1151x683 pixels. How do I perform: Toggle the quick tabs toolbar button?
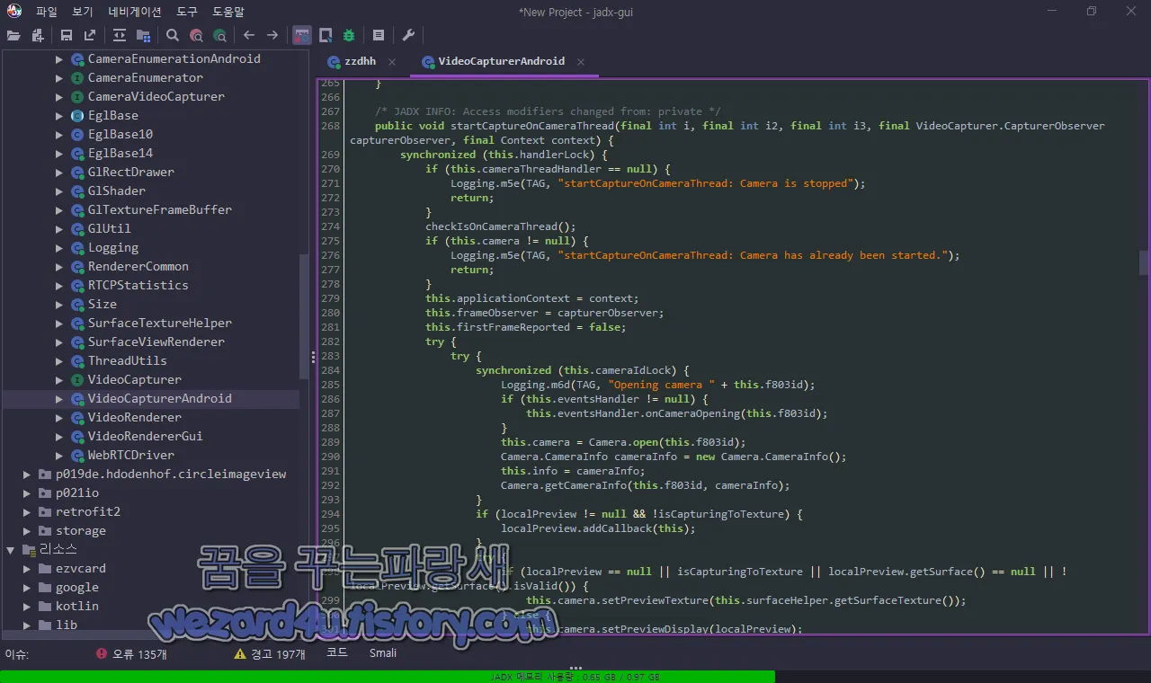coord(302,35)
